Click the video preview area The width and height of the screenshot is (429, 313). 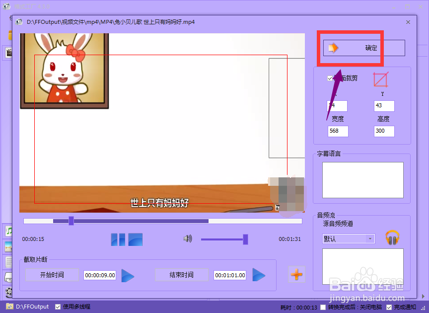[x=162, y=123]
